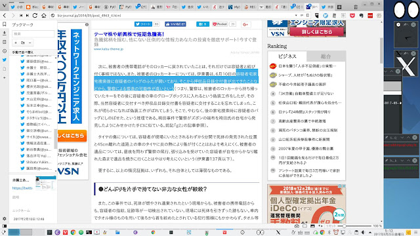Screen dimensions: 420x236
Task: Save article with Pocket button
Action: click(x=220, y=24)
